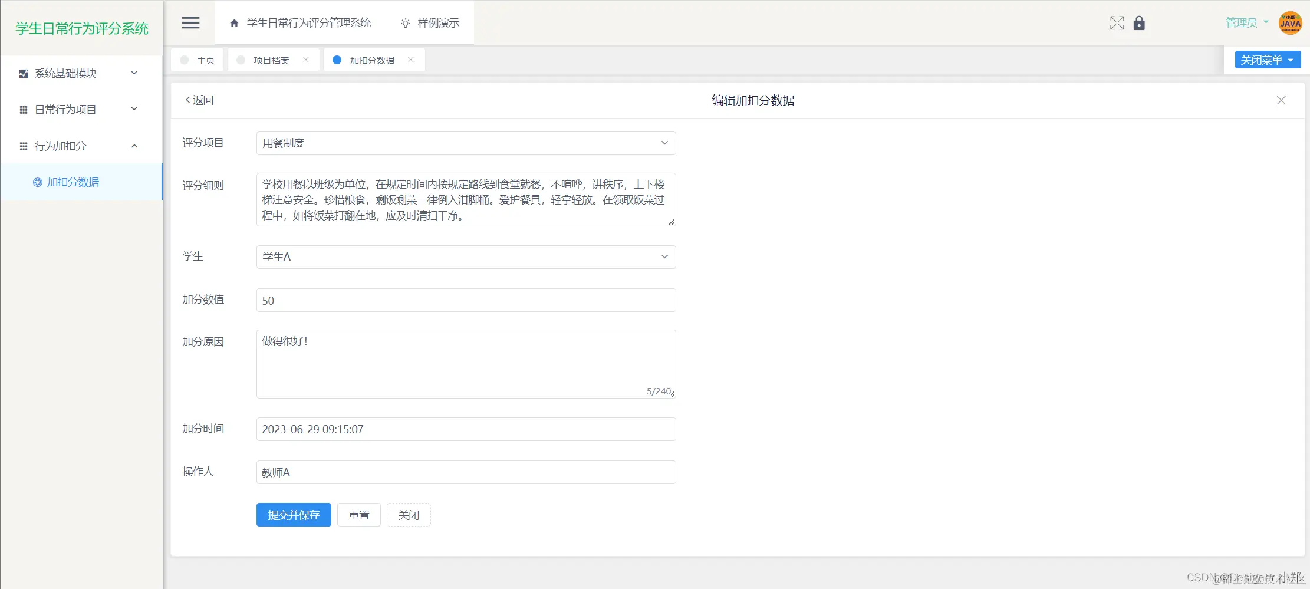
Task: Click the 操作人 field containing 教师A
Action: point(466,472)
